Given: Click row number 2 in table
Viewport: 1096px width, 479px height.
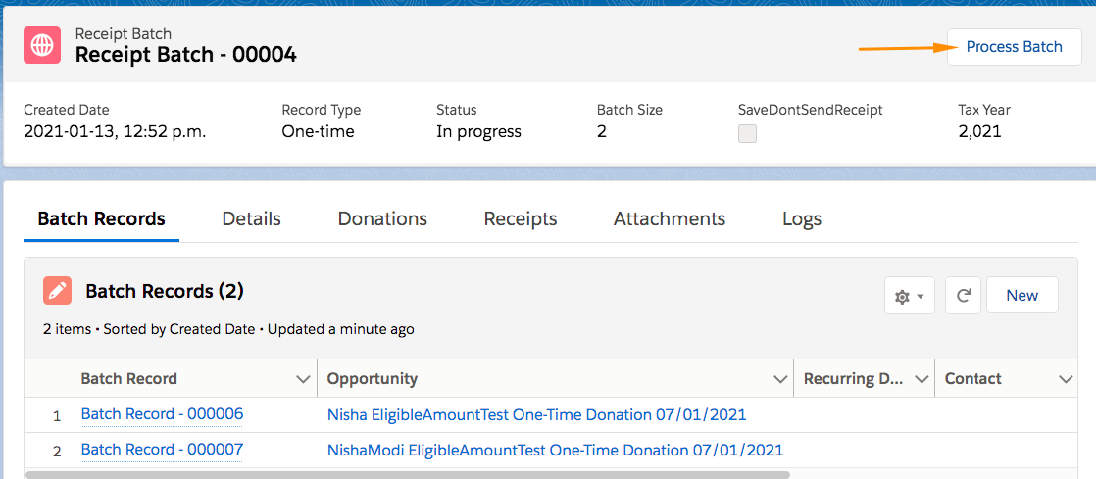Looking at the screenshot, I should tap(57, 451).
